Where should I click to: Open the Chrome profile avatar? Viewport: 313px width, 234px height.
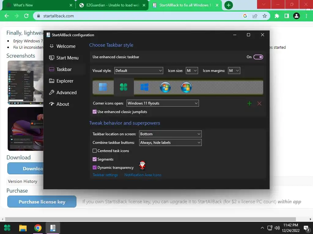point(296,16)
